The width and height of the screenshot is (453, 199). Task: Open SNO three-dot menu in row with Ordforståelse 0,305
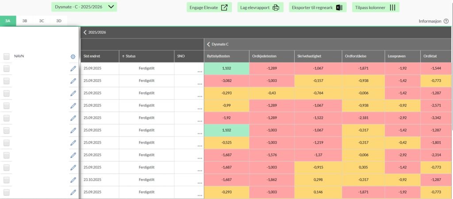coord(200,171)
